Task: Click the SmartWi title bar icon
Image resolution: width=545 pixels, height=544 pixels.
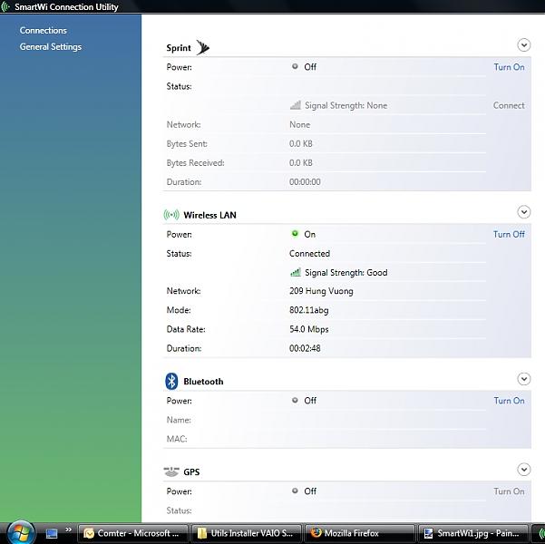Action: (x=7, y=6)
